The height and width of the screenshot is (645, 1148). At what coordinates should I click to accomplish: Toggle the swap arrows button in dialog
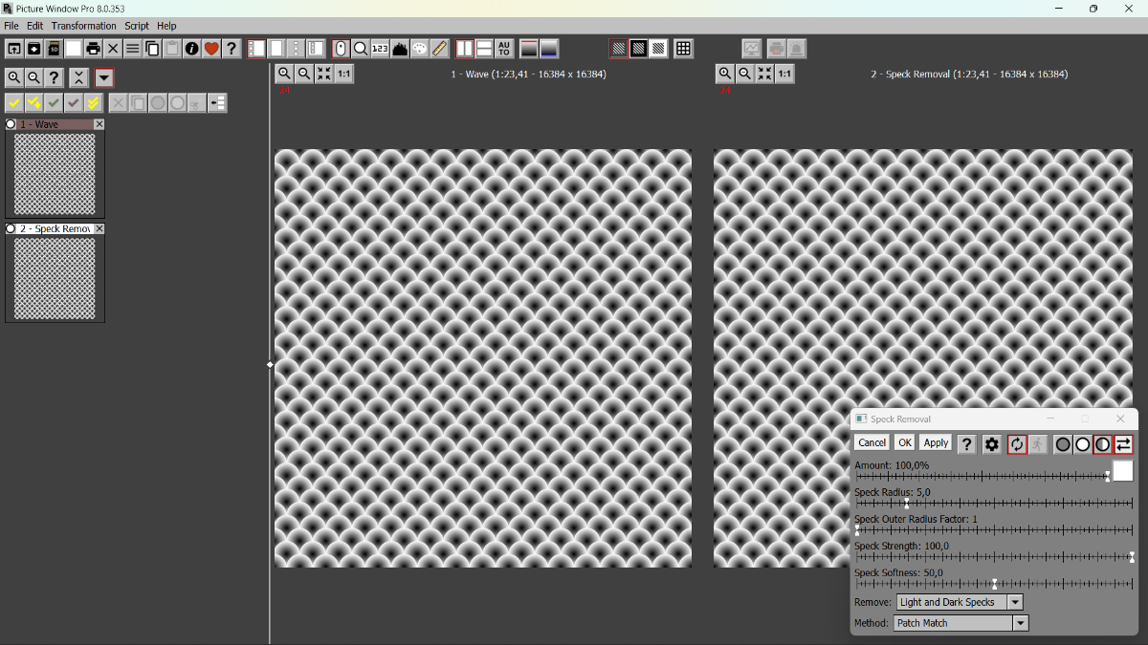coord(1123,444)
